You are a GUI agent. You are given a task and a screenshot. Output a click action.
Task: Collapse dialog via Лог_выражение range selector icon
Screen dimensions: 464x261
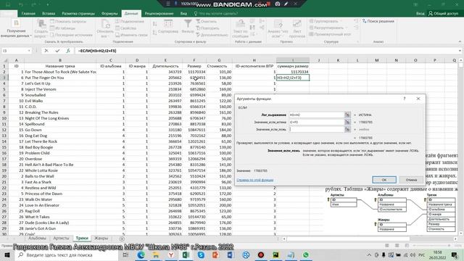click(x=347, y=115)
